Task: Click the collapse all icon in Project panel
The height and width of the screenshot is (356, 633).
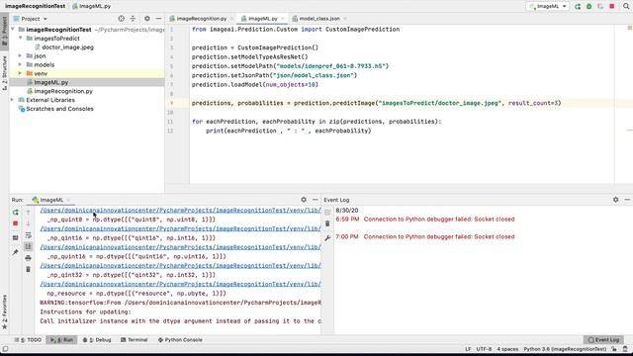Action: [133, 19]
